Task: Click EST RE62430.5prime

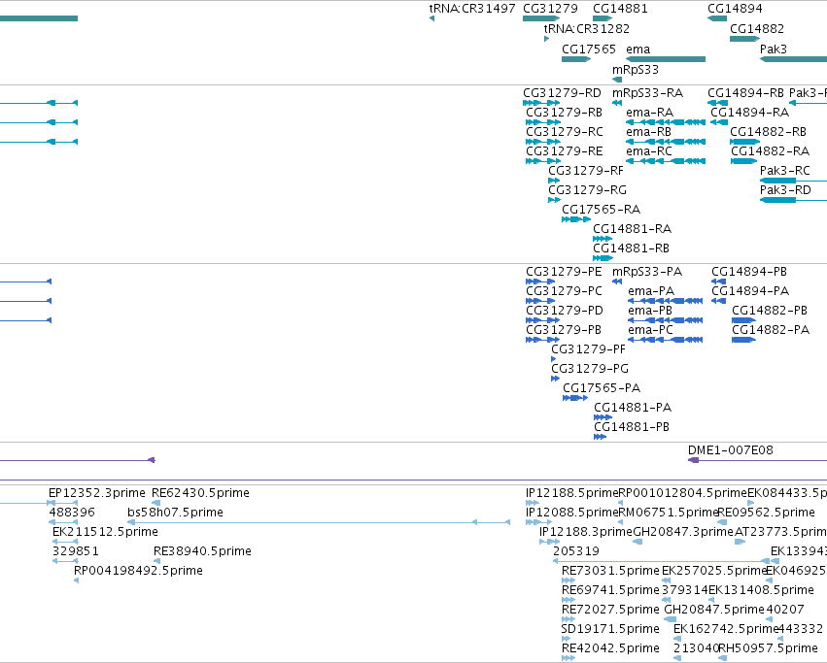Action: (200, 493)
